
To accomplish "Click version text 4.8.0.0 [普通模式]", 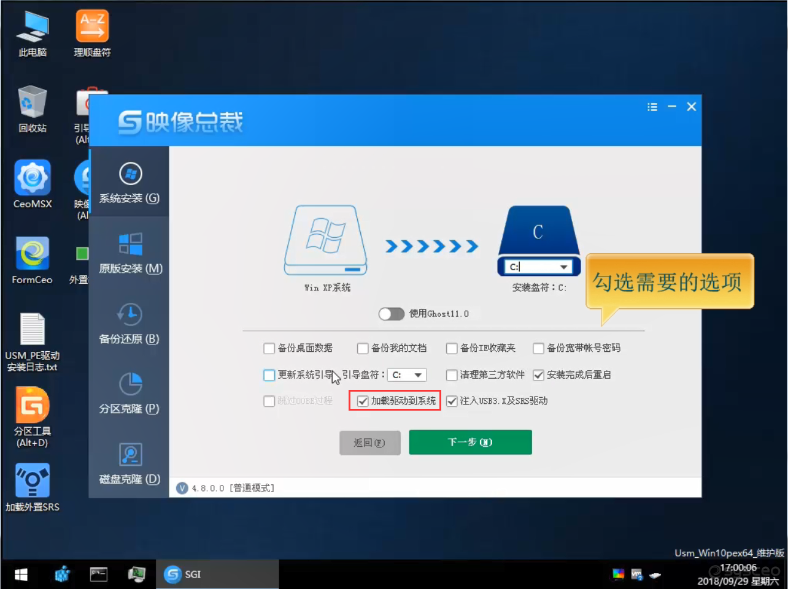I will 233,488.
